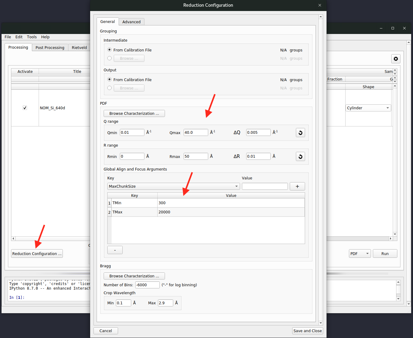The height and width of the screenshot is (338, 413).
Task: Click the Qmax input field
Action: (196, 132)
